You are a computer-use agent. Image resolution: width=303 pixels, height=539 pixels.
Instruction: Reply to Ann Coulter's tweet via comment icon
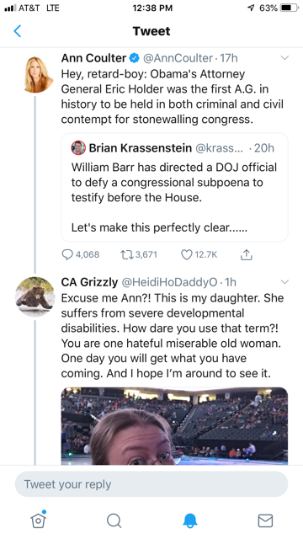click(67, 254)
